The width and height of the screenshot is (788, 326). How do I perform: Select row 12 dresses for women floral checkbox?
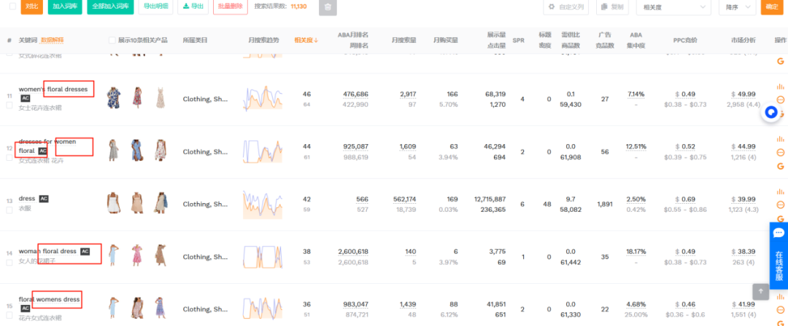pyautogui.click(x=9, y=157)
